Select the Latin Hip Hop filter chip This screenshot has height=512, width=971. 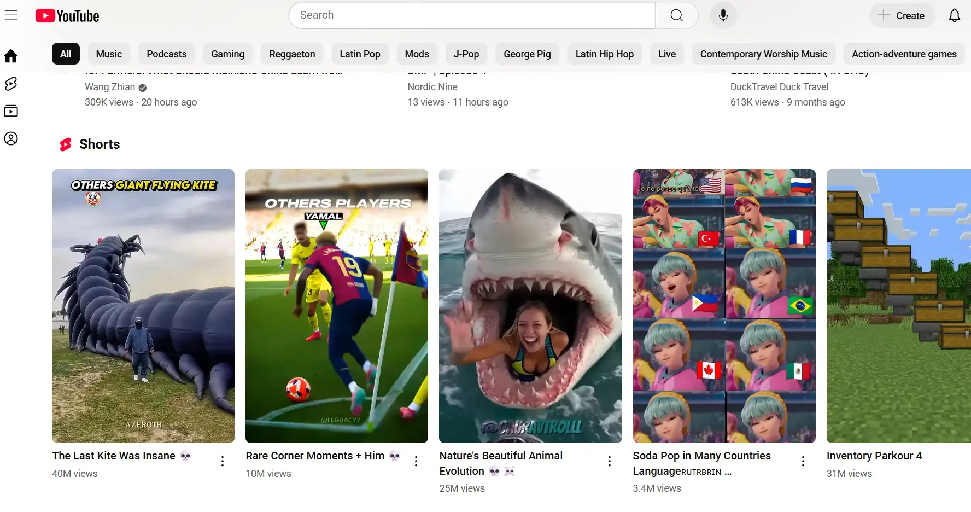(604, 54)
